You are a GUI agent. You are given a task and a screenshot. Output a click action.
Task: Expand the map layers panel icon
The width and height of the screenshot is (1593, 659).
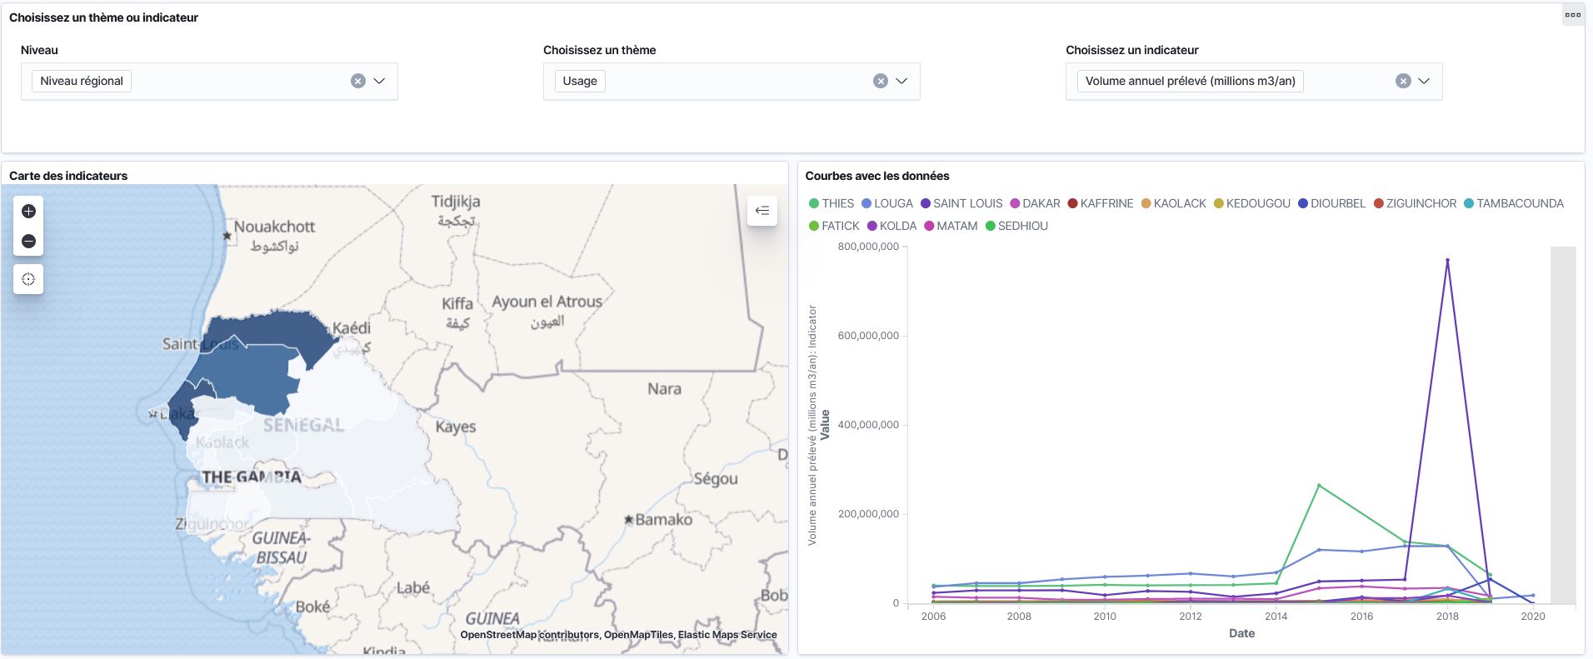tap(762, 211)
